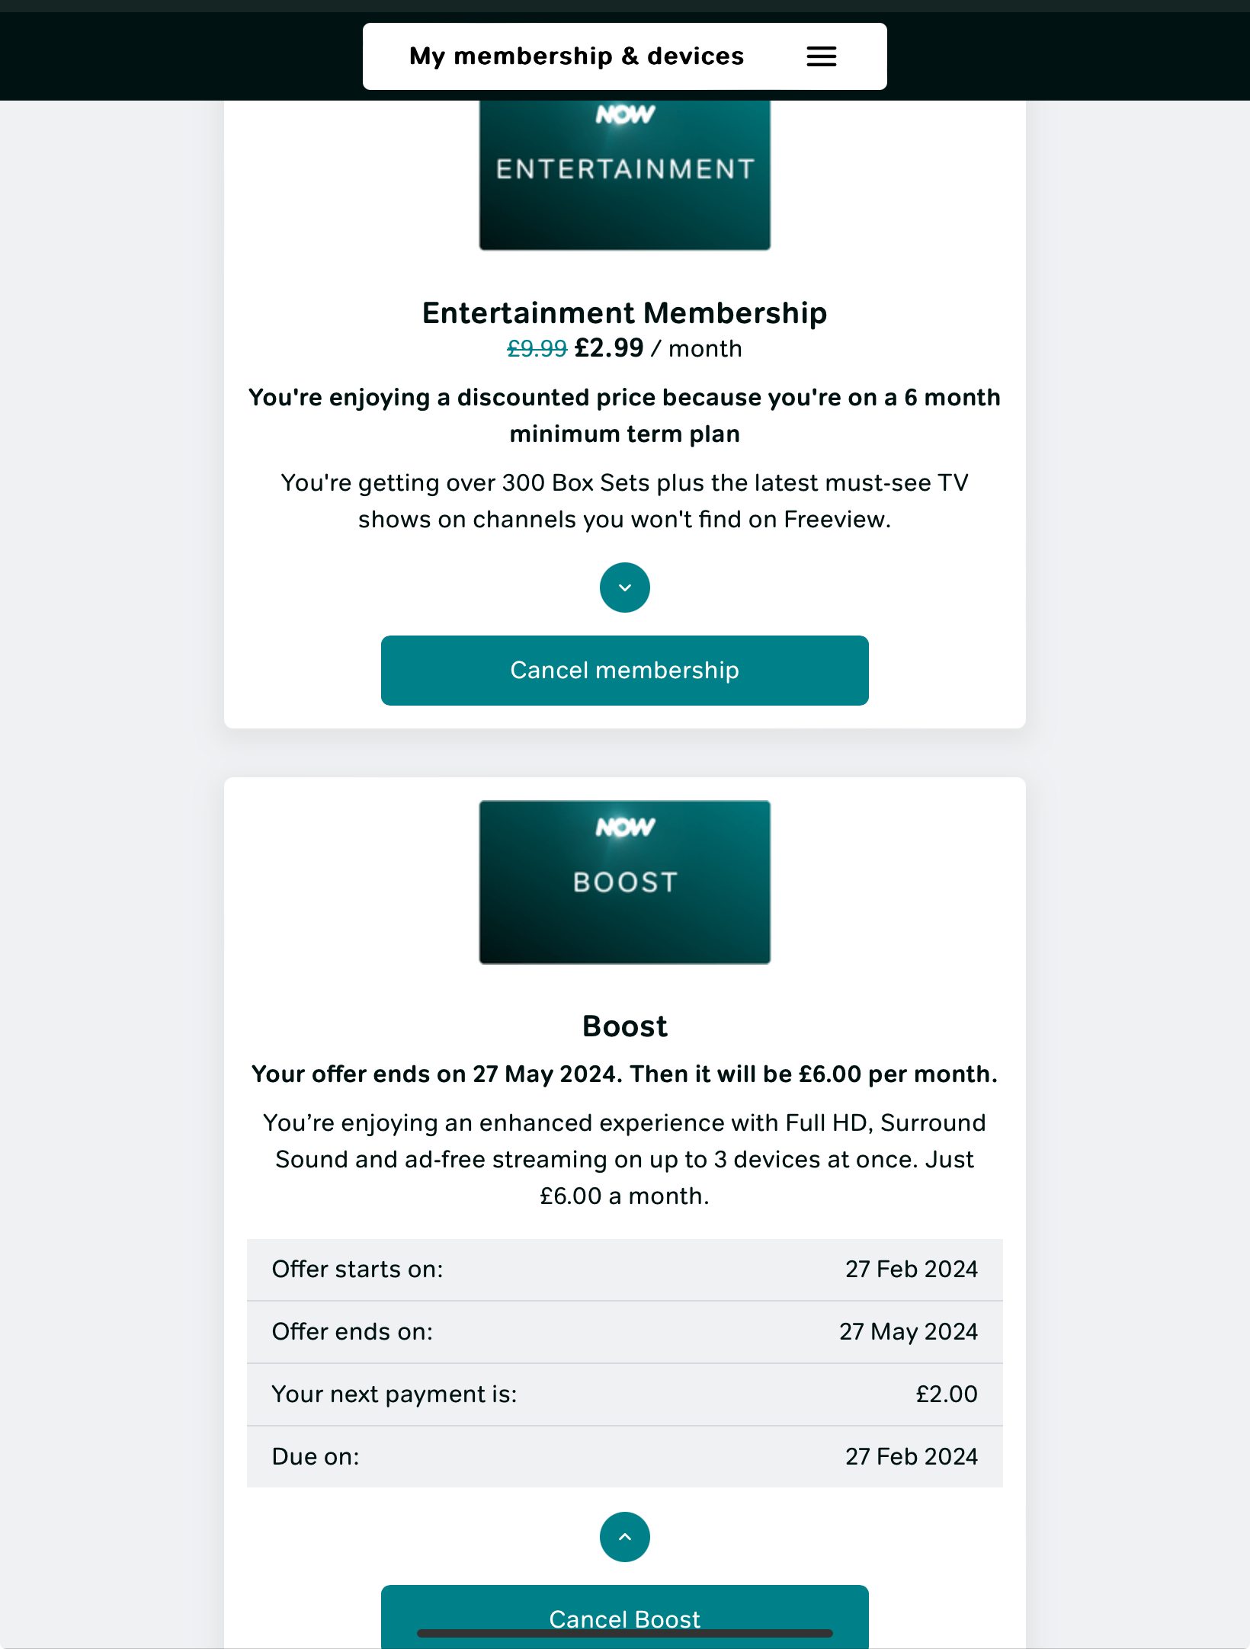Select the Offer starts on row
The image size is (1250, 1649).
click(x=624, y=1269)
